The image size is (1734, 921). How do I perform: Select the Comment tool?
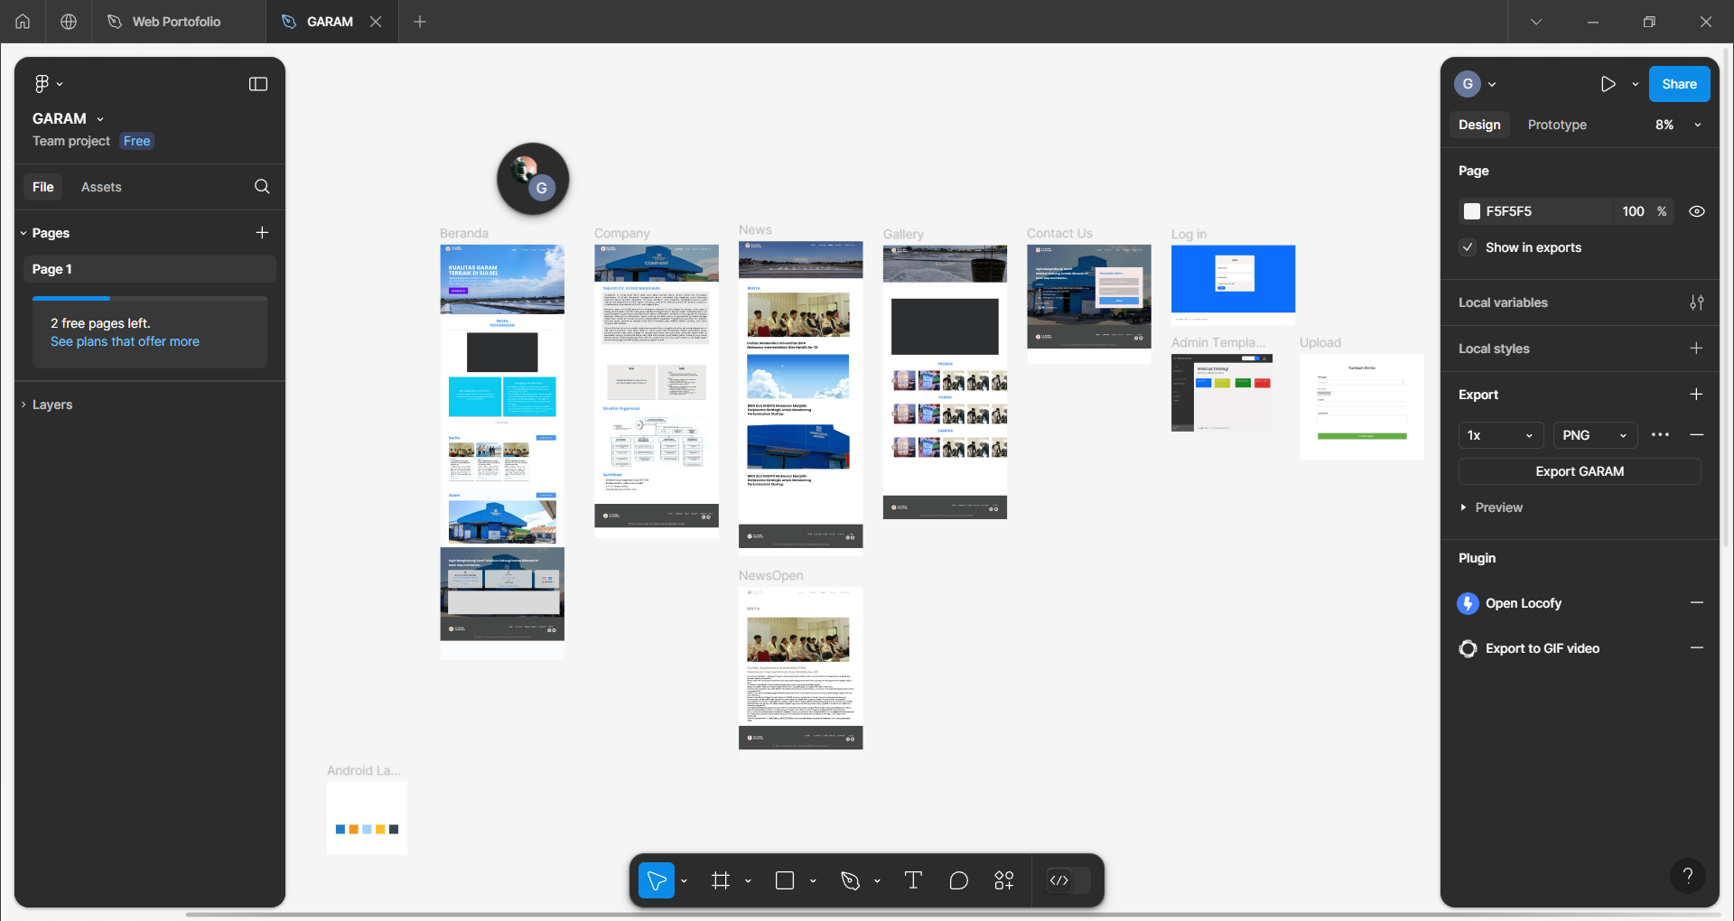pyautogui.click(x=958, y=880)
